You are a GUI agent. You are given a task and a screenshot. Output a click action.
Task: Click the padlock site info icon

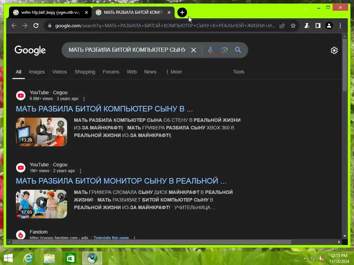pyautogui.click(x=50, y=26)
